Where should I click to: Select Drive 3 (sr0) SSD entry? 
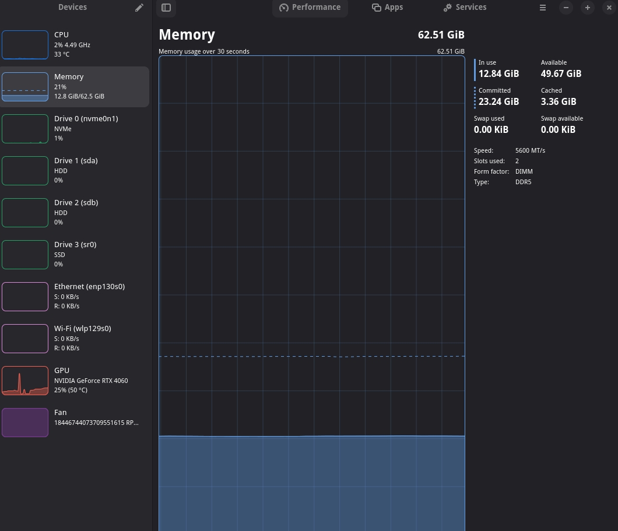tap(75, 255)
